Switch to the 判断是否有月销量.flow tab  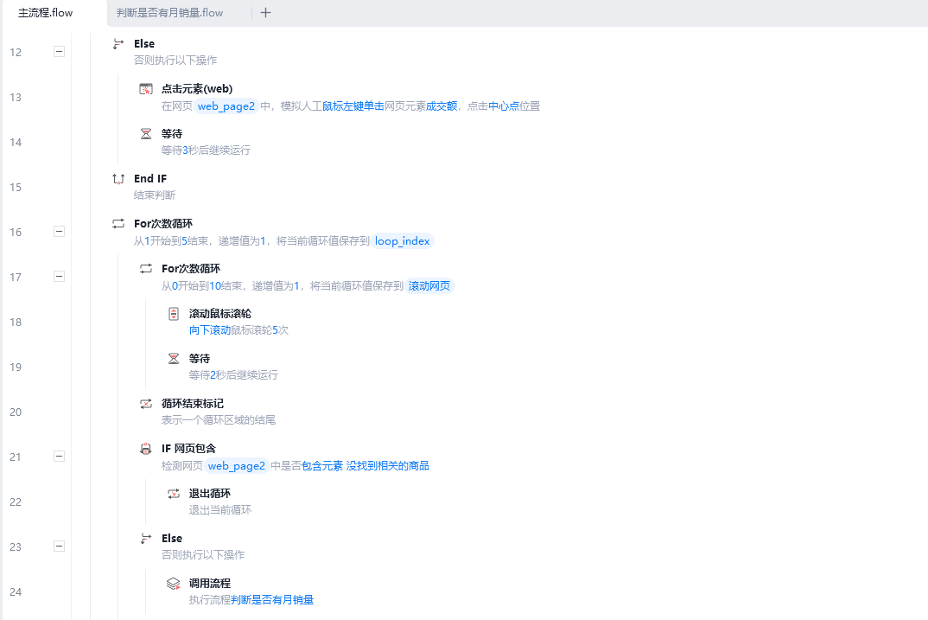click(169, 13)
